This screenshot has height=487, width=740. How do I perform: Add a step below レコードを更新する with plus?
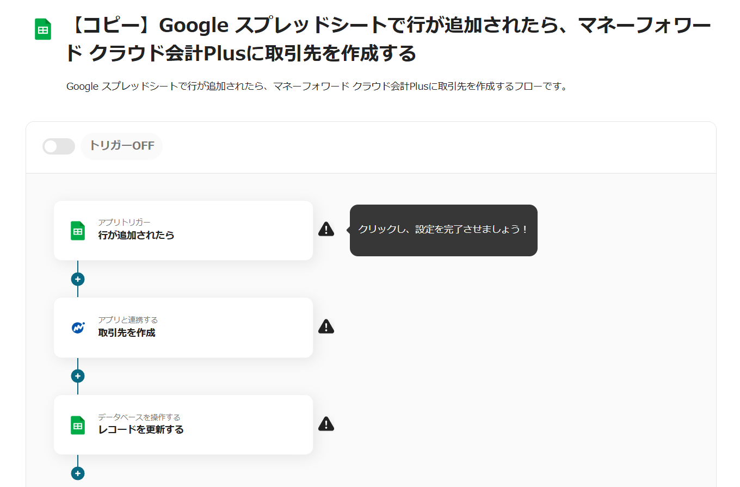click(x=78, y=473)
